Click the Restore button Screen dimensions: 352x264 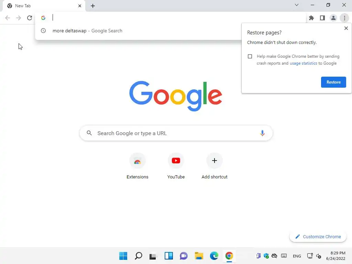(x=333, y=82)
